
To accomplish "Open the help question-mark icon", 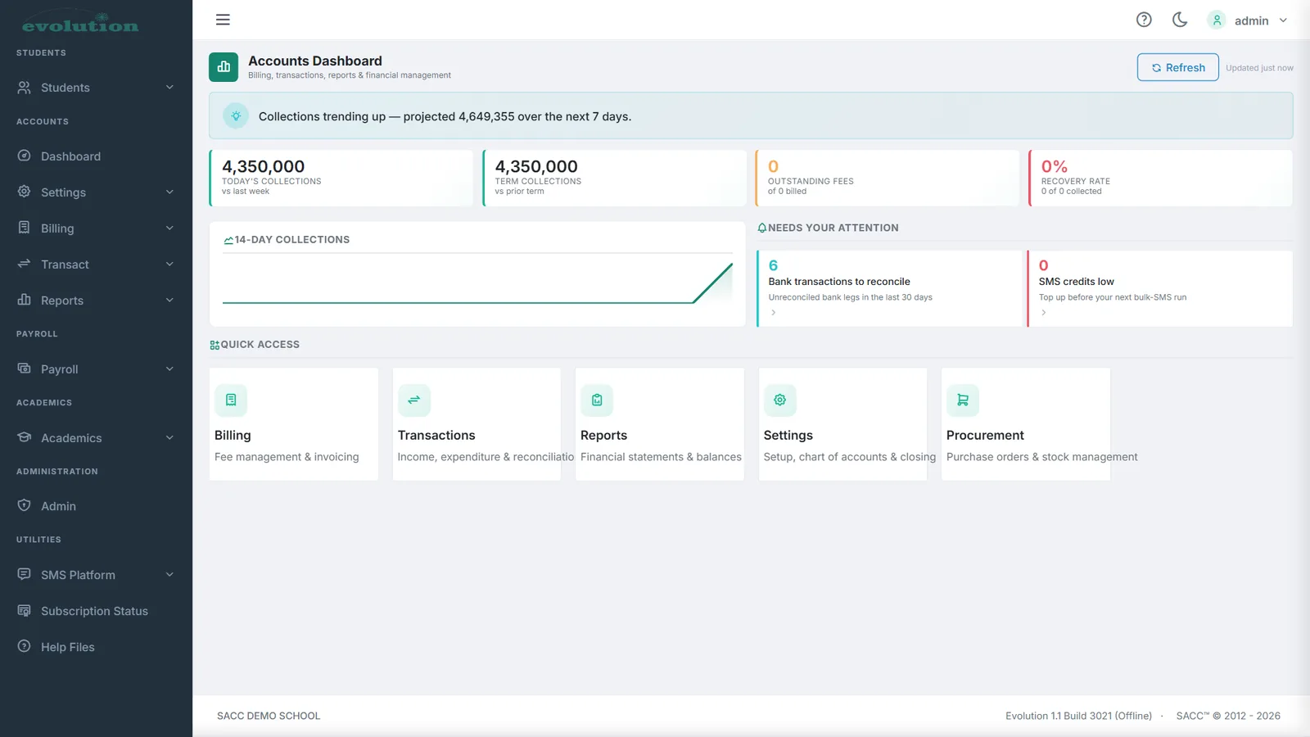I will point(1144,20).
